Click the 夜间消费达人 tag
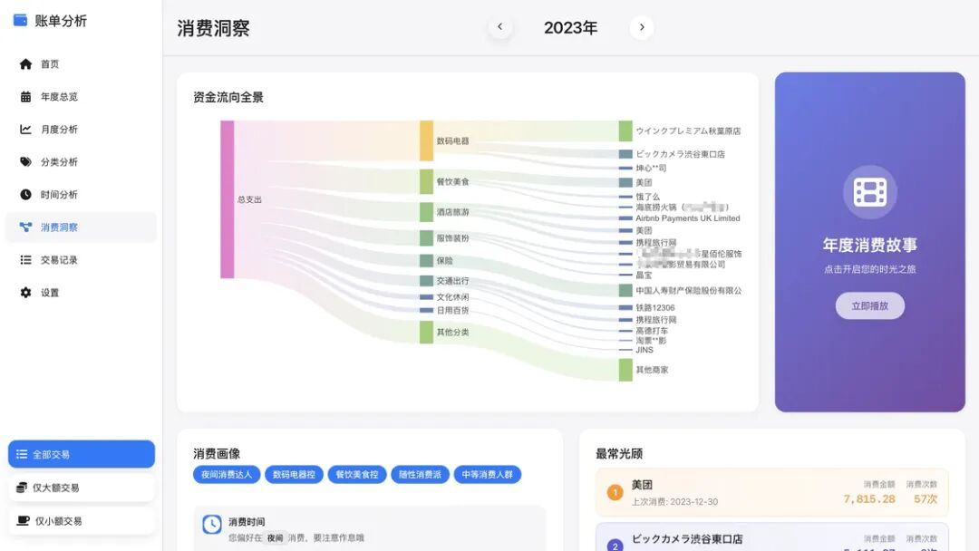The width and height of the screenshot is (979, 551). (228, 474)
